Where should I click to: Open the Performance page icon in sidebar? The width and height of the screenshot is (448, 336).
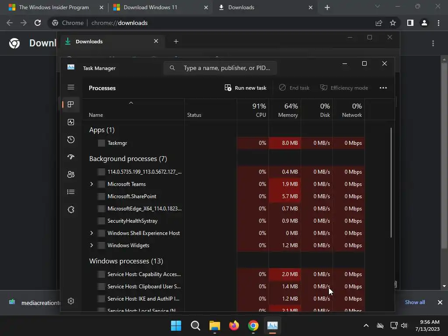[71, 122]
